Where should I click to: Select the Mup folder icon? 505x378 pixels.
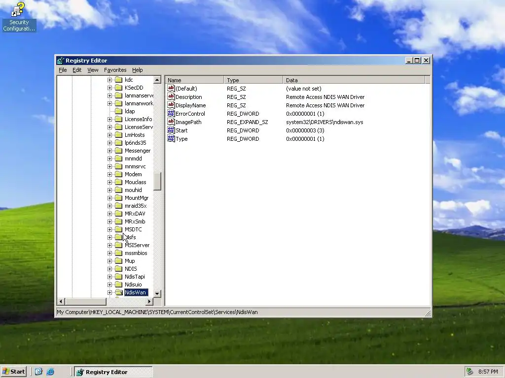tap(119, 261)
